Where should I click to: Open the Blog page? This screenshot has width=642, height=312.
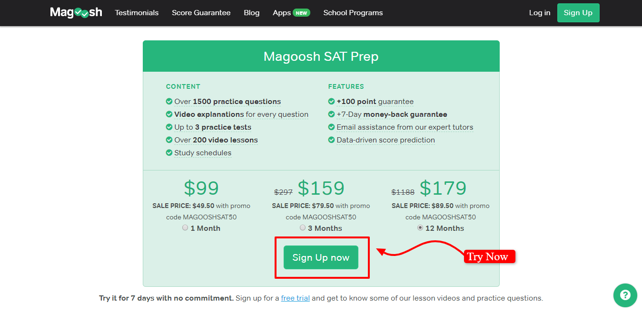pos(251,13)
